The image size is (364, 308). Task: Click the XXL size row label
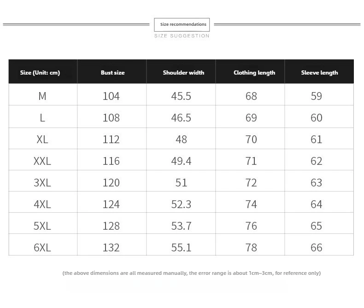pyautogui.click(x=42, y=161)
